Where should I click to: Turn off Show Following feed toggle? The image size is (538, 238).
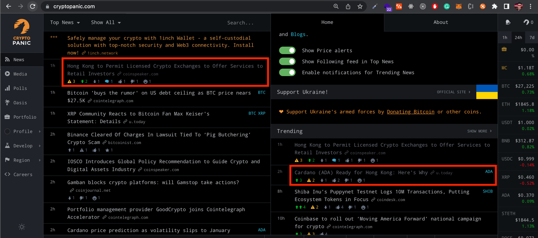pos(287,62)
